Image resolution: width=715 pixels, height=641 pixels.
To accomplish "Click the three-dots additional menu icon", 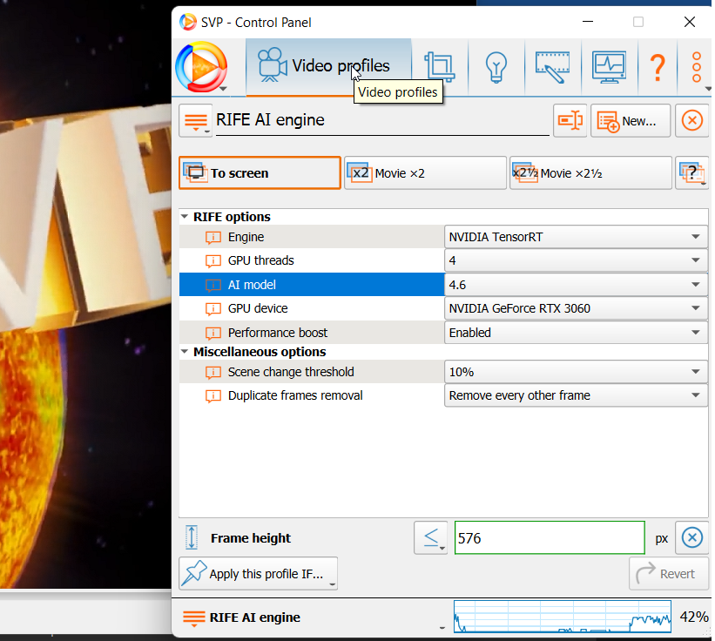I will pyautogui.click(x=696, y=66).
